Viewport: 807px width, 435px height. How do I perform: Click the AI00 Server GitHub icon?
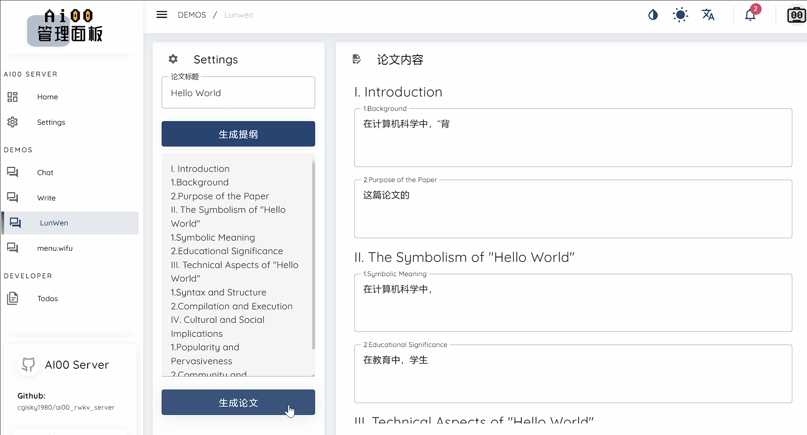coord(28,364)
